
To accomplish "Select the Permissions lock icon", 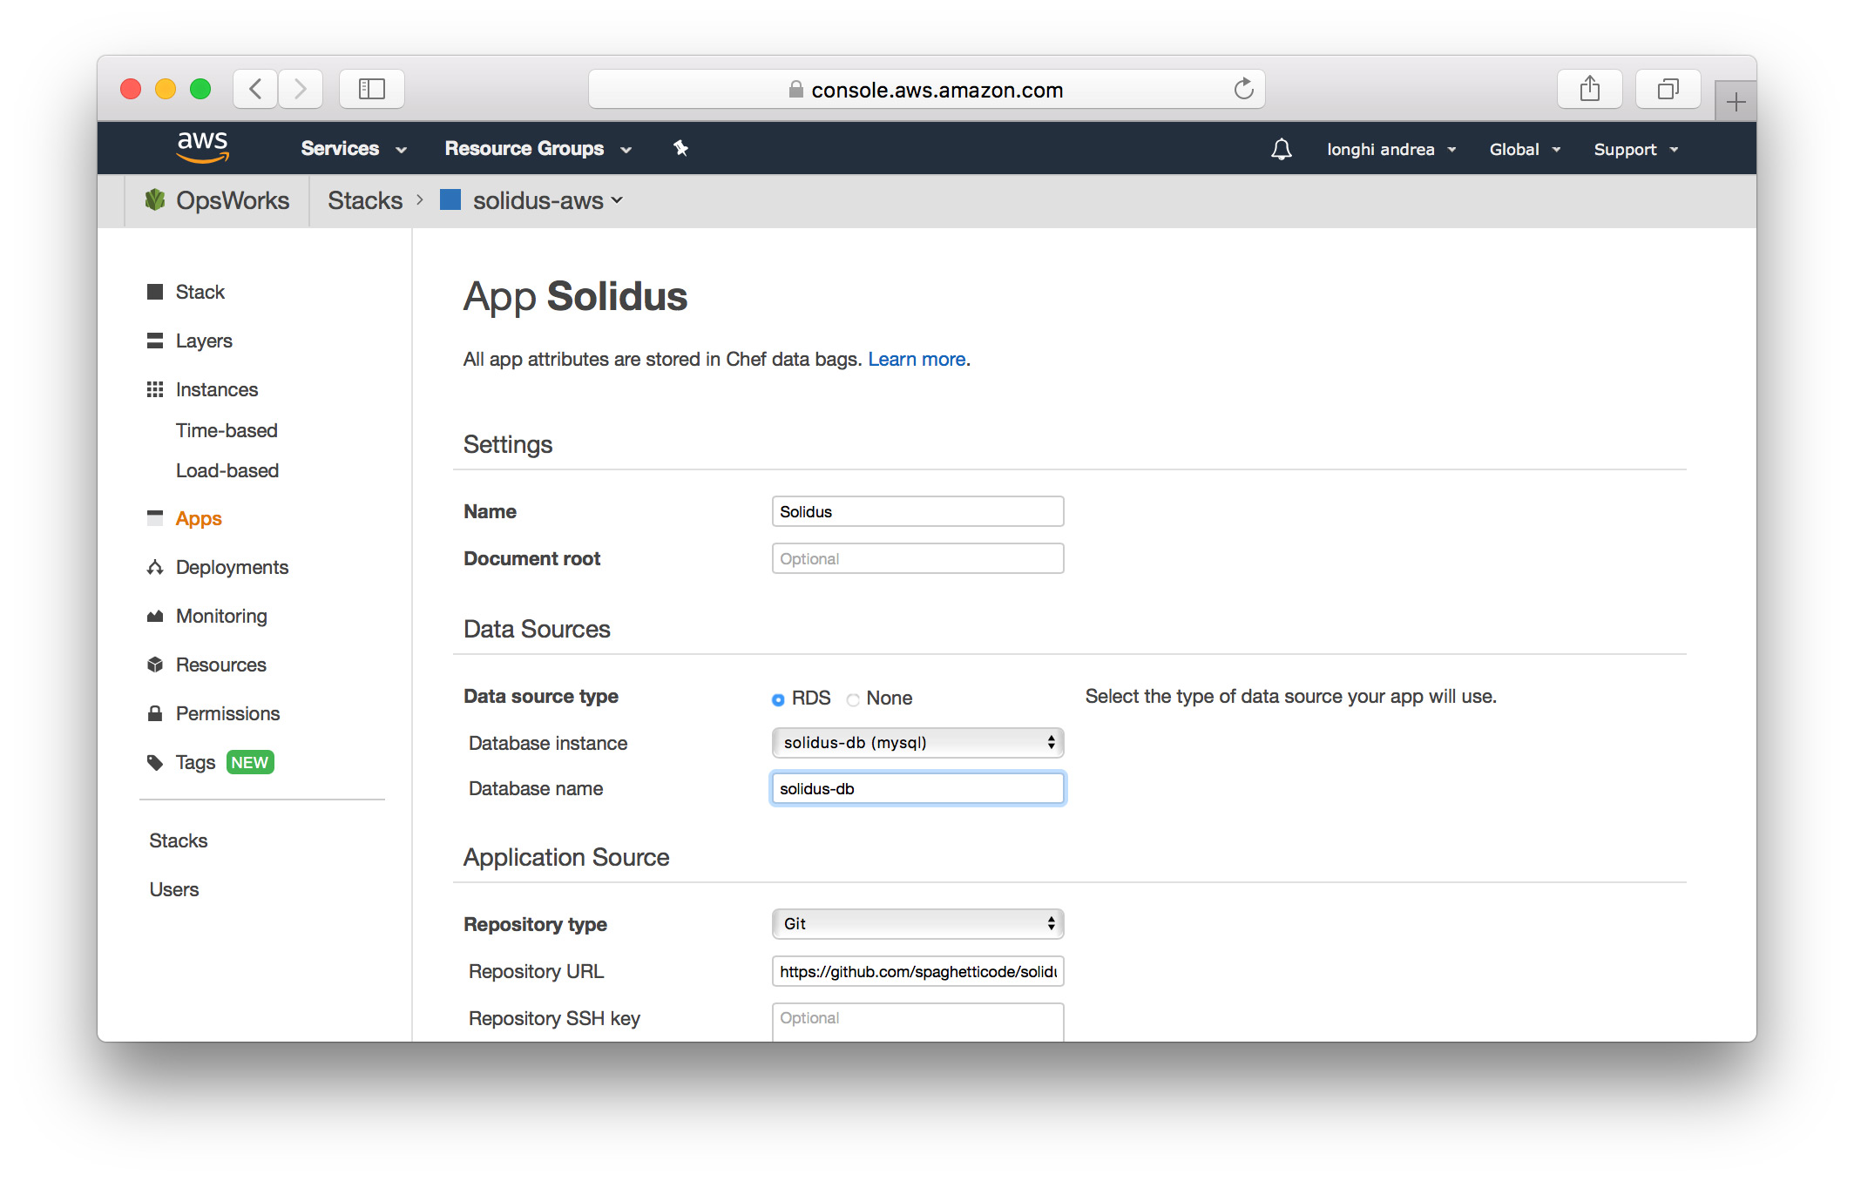I will coord(155,713).
